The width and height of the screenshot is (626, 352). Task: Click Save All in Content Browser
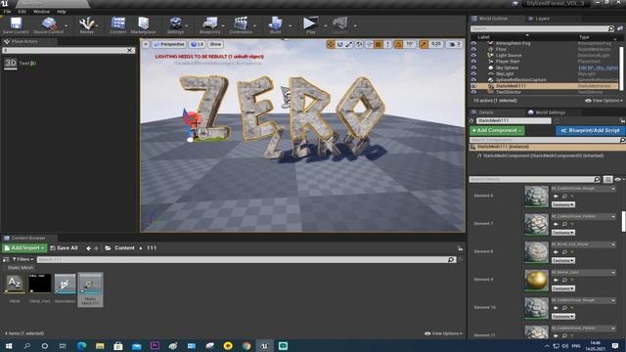coord(64,248)
